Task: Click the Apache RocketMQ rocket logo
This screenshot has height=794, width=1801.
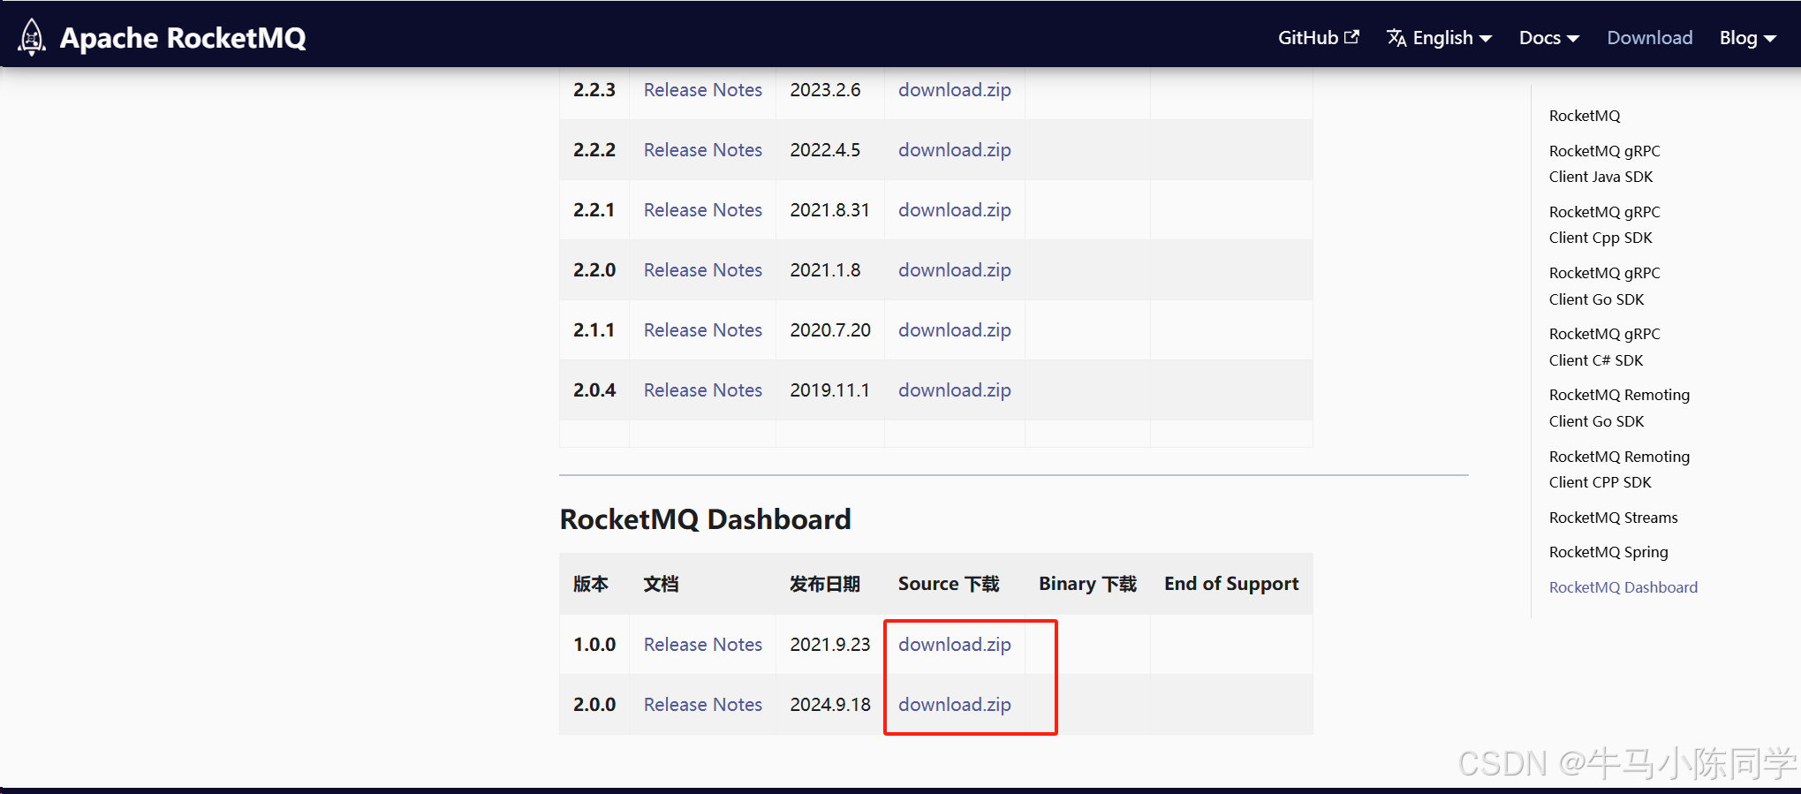Action: pyautogui.click(x=32, y=37)
